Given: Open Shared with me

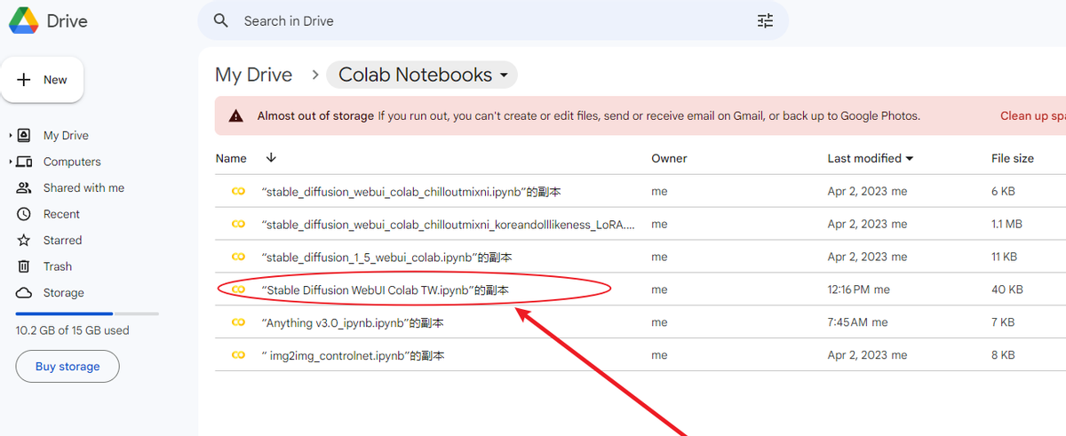Looking at the screenshot, I should pyautogui.click(x=84, y=187).
